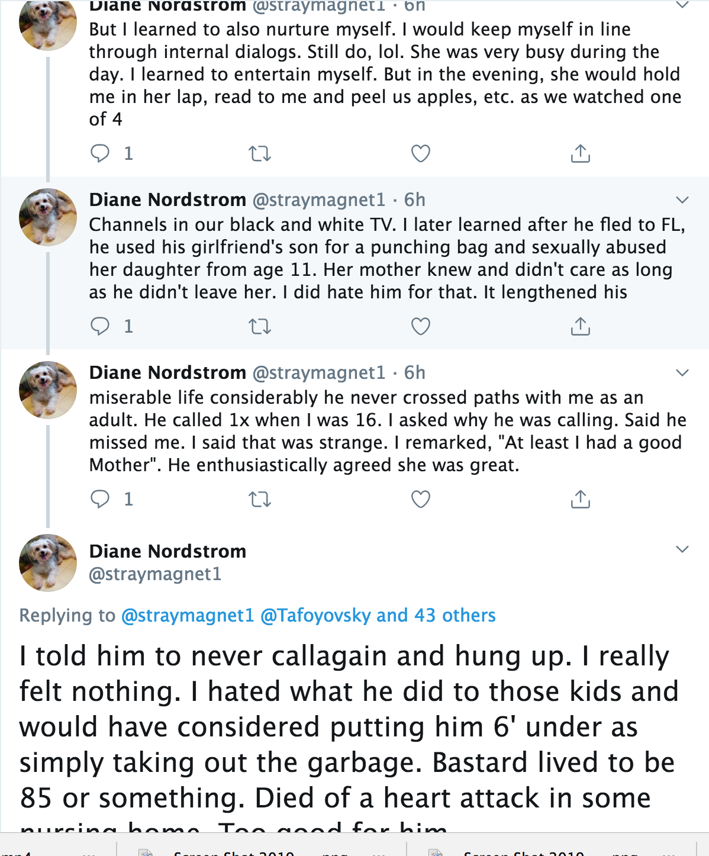709x856 pixels.
Task: Retweet the 'nurture myself' tweet
Action: [260, 154]
